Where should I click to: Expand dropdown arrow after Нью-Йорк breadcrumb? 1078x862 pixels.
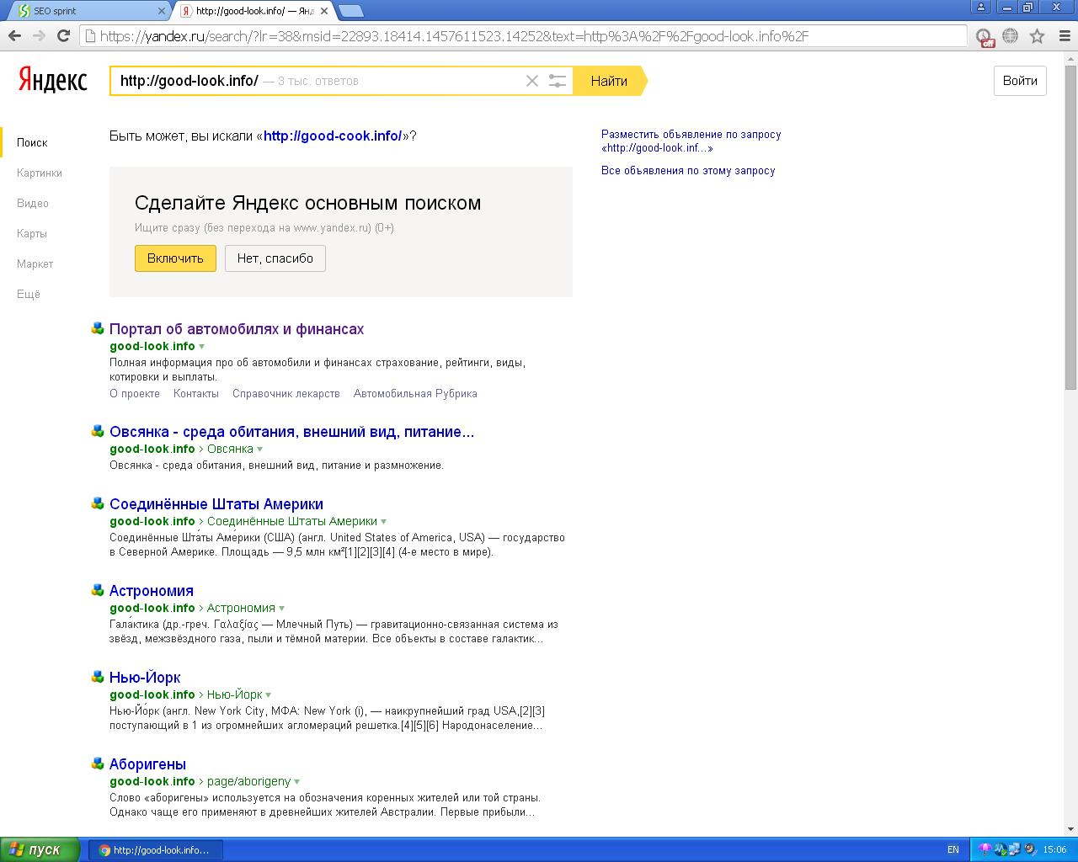pos(268,695)
